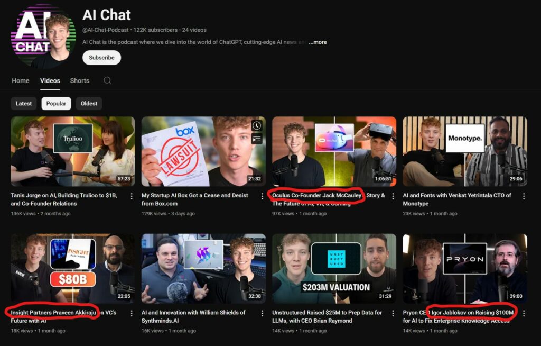Open three-dot menu for Tanis Jorge video
The height and width of the screenshot is (346, 541).
(x=132, y=196)
